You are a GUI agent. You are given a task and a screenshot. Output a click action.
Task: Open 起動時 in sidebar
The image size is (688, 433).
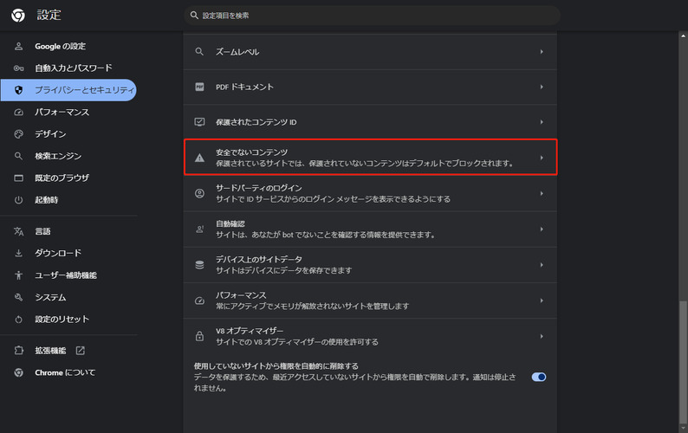(x=47, y=199)
